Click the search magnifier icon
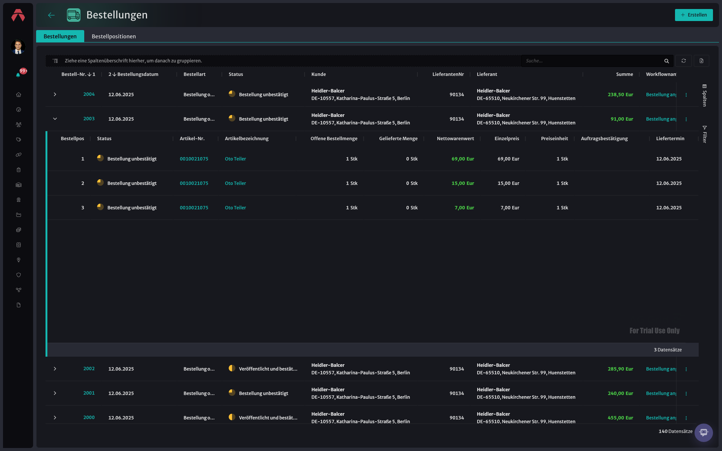This screenshot has height=451, width=722. point(667,61)
